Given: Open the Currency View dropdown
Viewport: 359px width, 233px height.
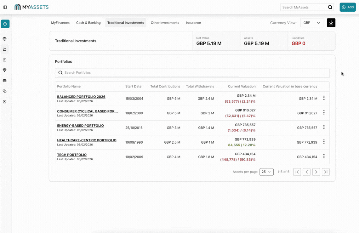Looking at the screenshot, I should point(311,23).
